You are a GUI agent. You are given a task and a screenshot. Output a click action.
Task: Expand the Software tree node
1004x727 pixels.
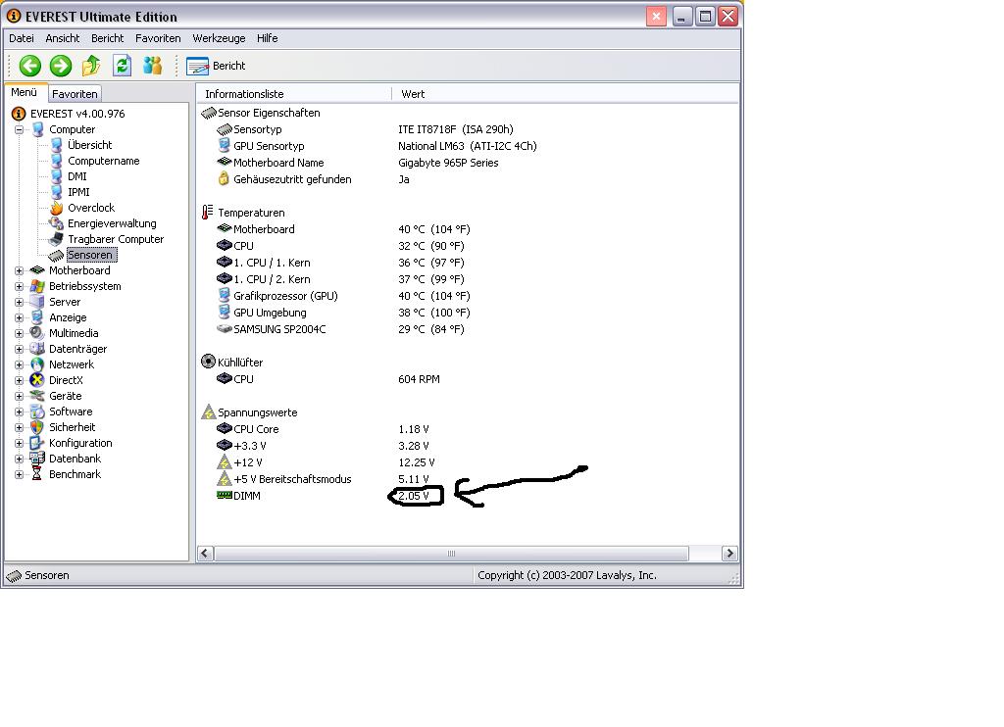click(x=20, y=412)
